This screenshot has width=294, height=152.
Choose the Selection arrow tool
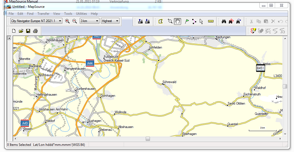[x=201, y=21]
